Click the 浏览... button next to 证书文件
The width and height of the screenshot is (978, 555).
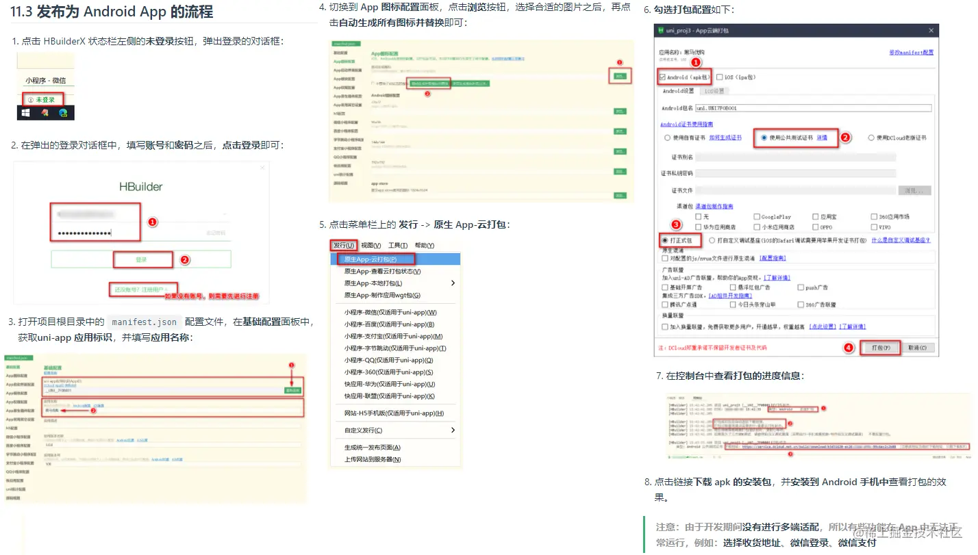coord(915,190)
